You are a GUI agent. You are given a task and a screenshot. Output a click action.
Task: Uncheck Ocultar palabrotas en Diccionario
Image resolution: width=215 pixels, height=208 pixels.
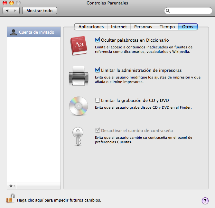point(98,40)
